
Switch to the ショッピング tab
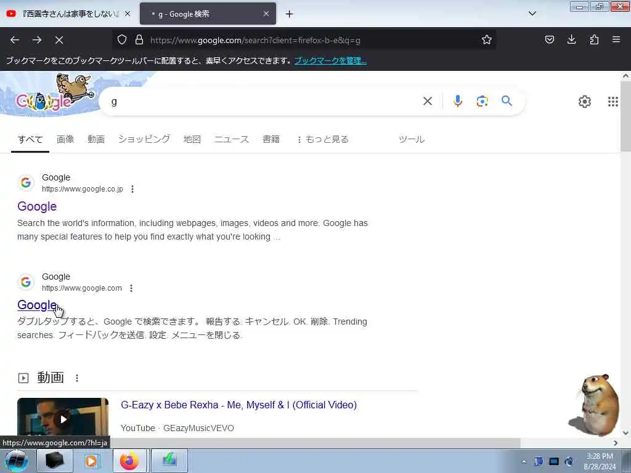pyautogui.click(x=144, y=139)
